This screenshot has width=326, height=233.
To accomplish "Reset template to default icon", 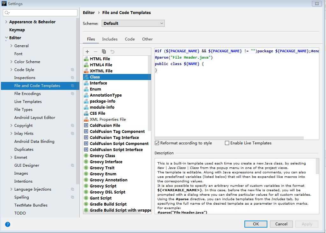I will click(112, 52).
